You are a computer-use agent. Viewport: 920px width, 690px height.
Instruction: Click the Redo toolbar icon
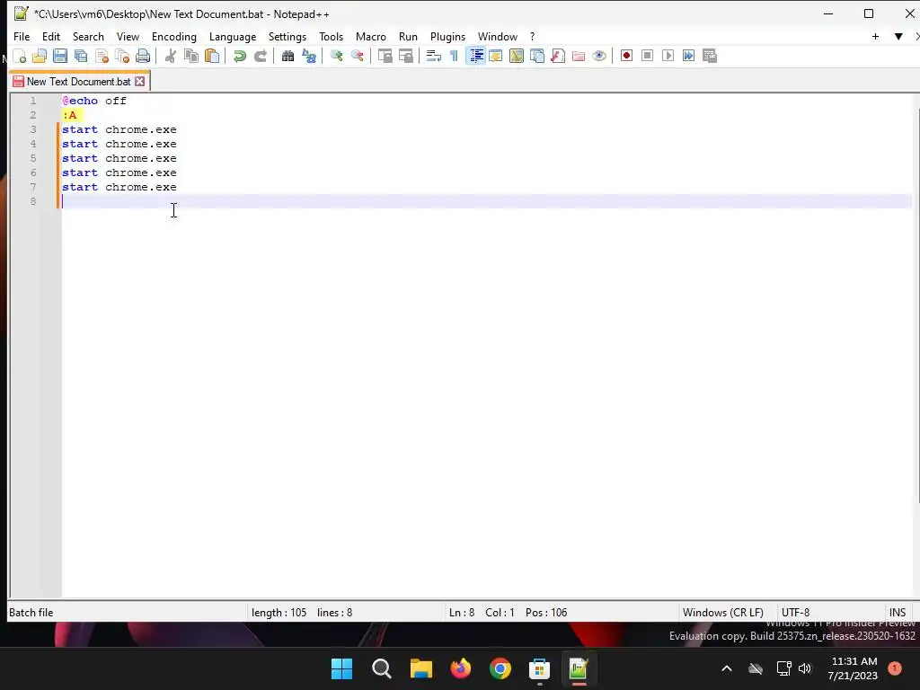[x=260, y=56]
